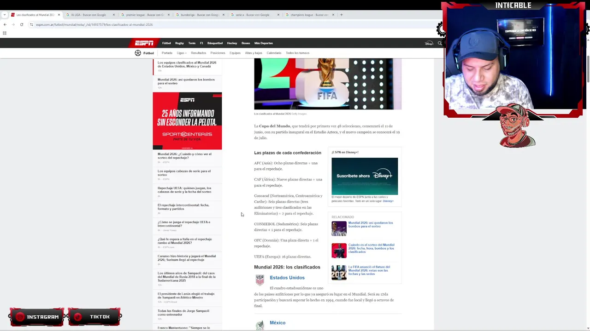Open Repechaje UEFA: quiénes juegan article
This screenshot has height=331, width=590.
pyautogui.click(x=184, y=190)
